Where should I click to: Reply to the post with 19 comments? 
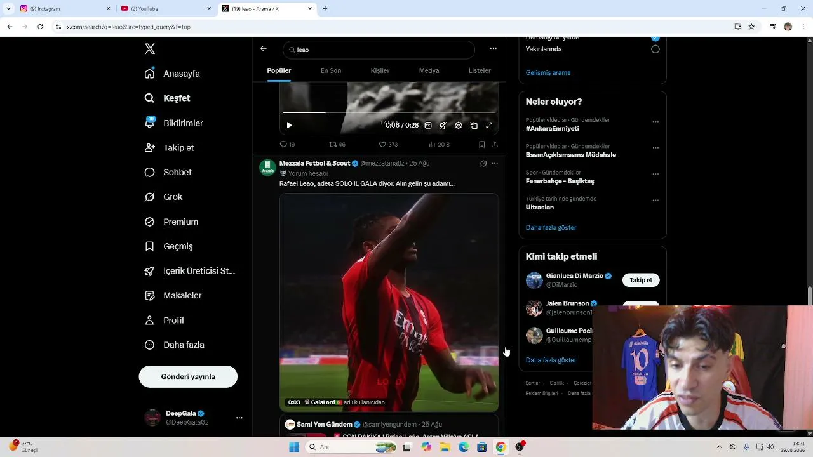(x=287, y=145)
